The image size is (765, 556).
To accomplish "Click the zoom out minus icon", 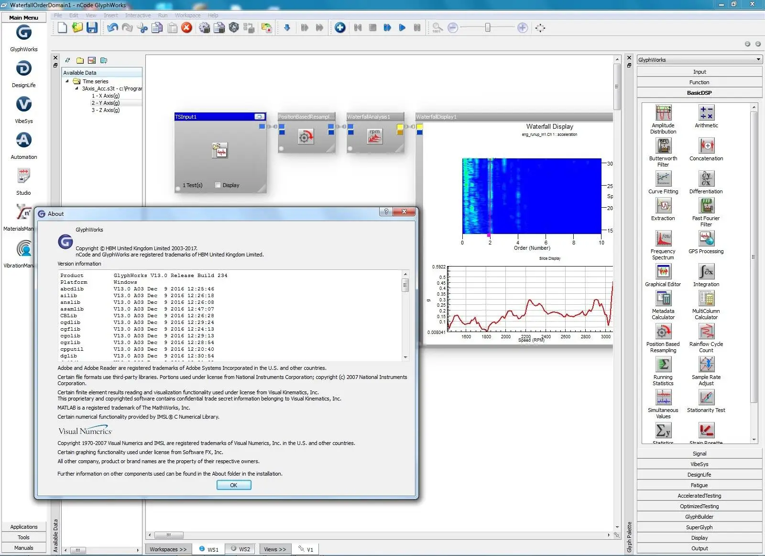I will 453,28.
